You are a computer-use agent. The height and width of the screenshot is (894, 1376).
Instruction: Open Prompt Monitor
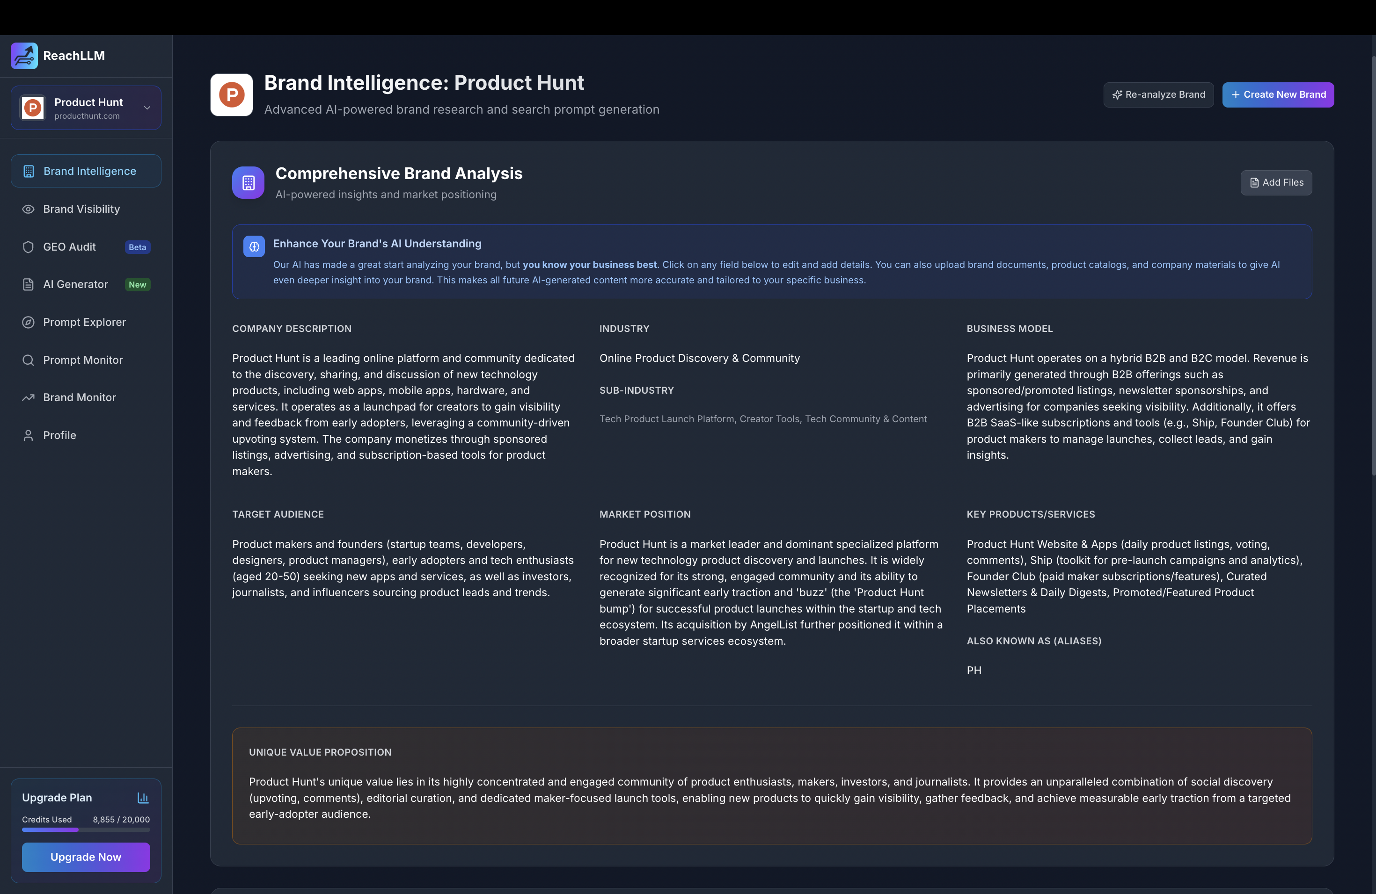coord(86,360)
